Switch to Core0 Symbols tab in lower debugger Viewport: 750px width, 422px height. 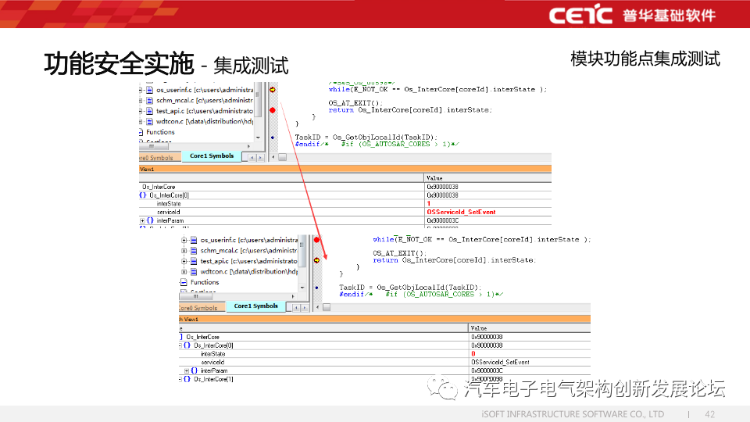[202, 308]
